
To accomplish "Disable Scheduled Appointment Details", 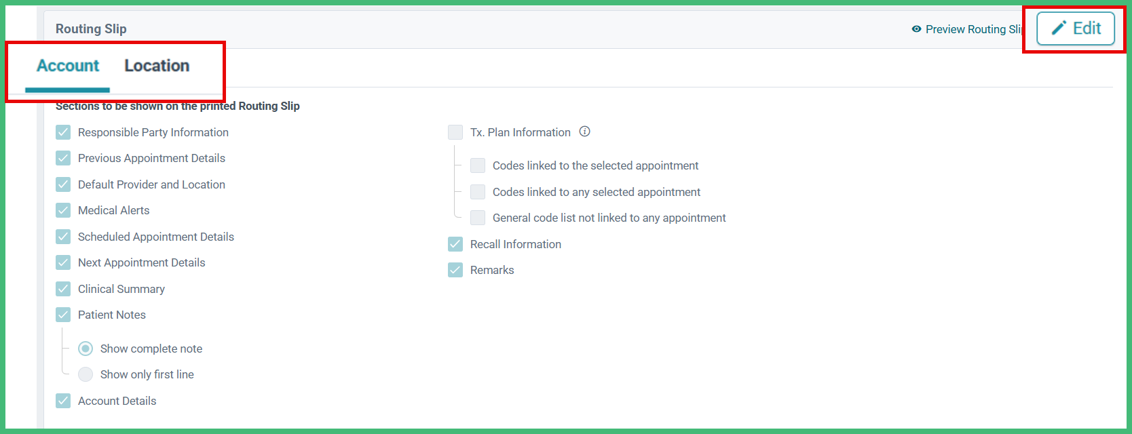I will (x=62, y=236).
